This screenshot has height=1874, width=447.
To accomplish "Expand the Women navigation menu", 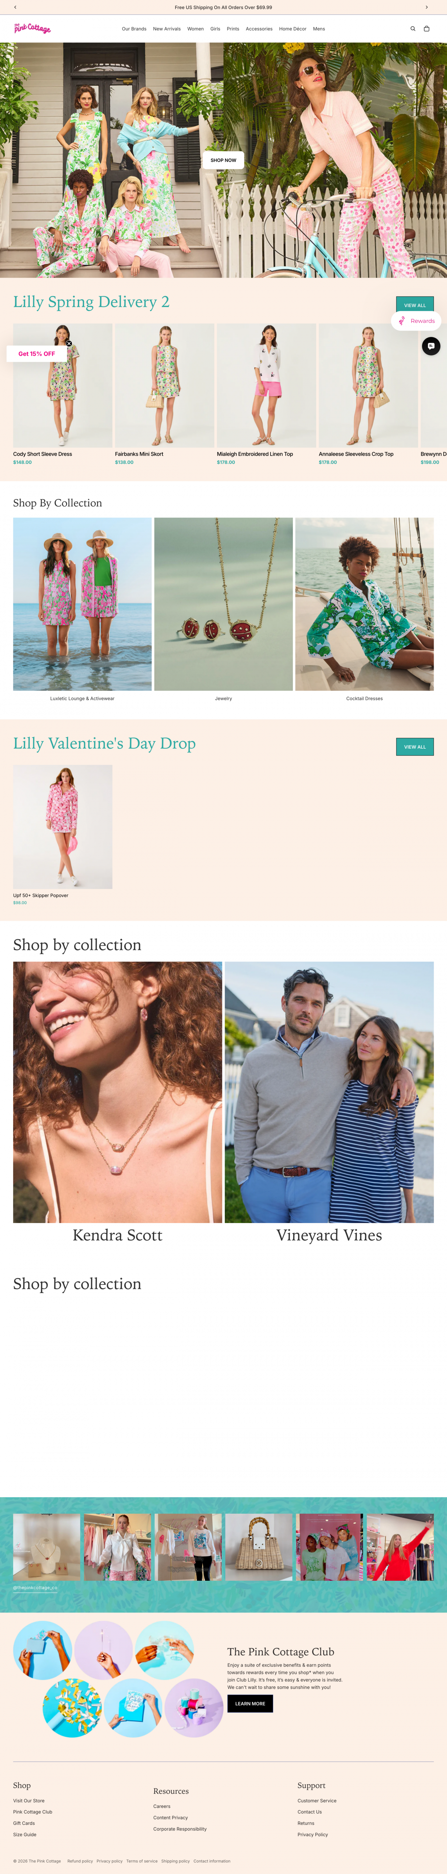I will click(x=196, y=29).
